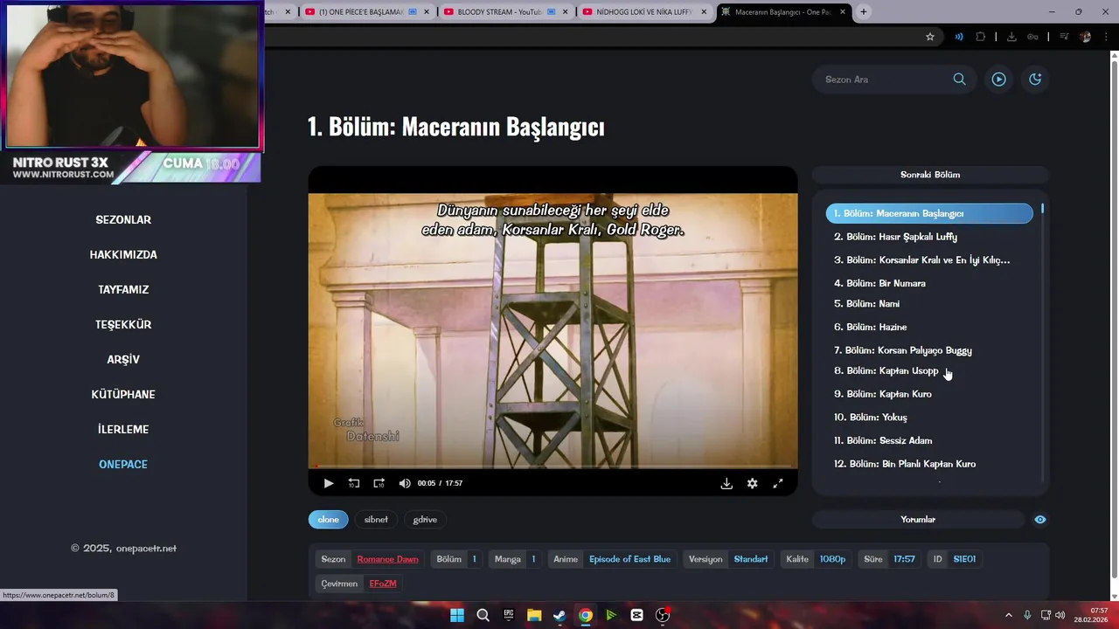
Task: Select 3. Bölüm: Korsanlar Kralı episode
Action: [929, 260]
